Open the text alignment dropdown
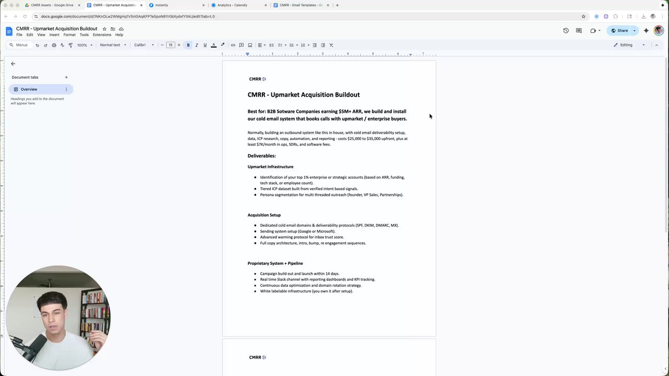 coord(261,45)
